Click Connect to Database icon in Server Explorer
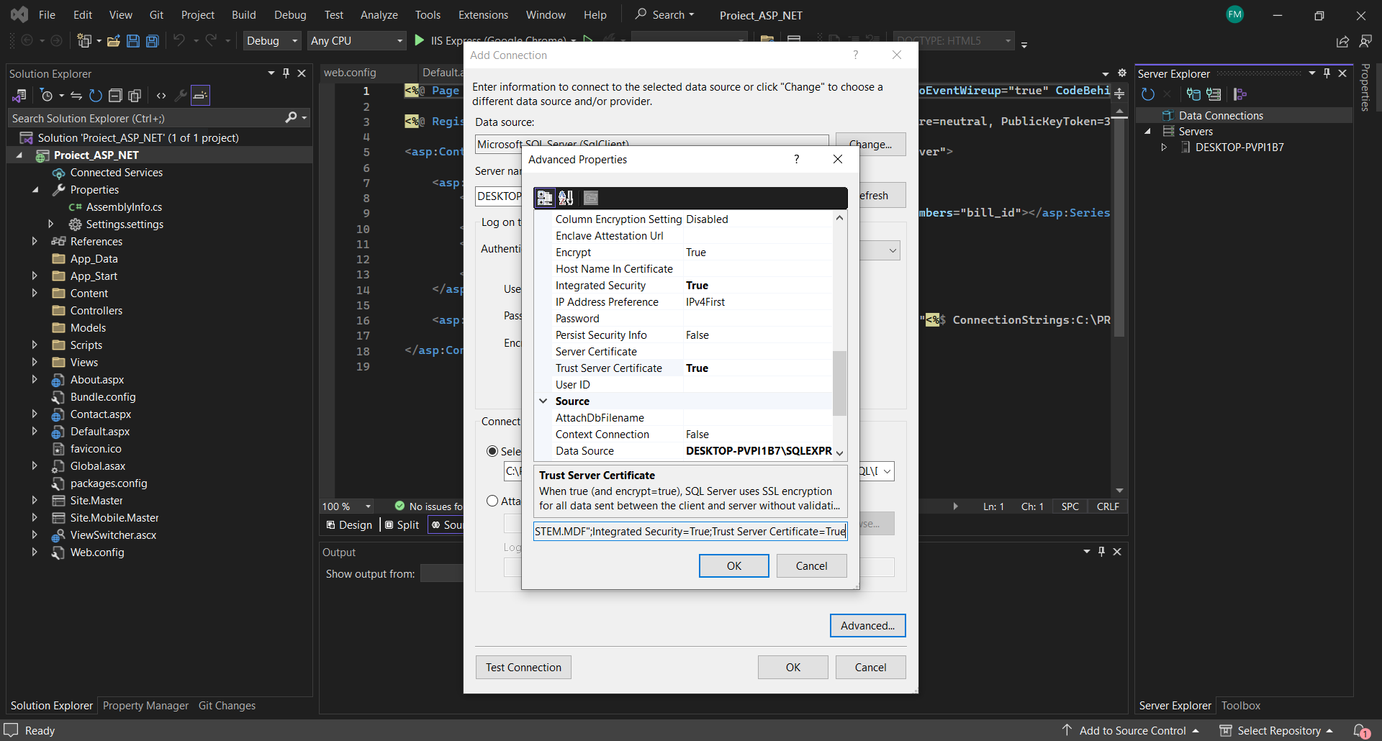The image size is (1382, 741). pyautogui.click(x=1193, y=94)
